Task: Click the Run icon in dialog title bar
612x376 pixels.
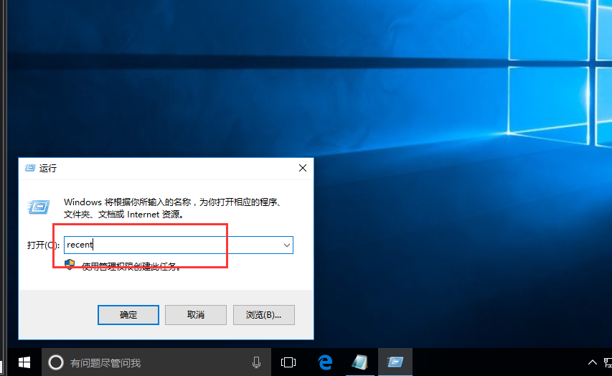Action: pyautogui.click(x=30, y=168)
